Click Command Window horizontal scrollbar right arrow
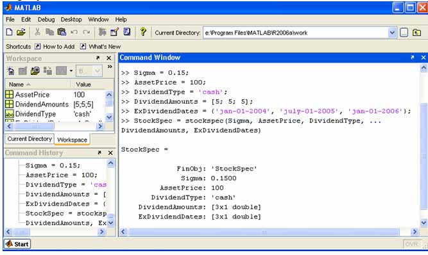Screen dimensions: 428x255 click(415, 232)
